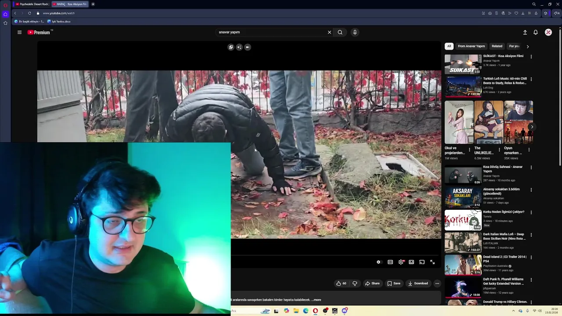Open more actions ellipsis below video
Screen dimensions: 562x316
point(437,284)
